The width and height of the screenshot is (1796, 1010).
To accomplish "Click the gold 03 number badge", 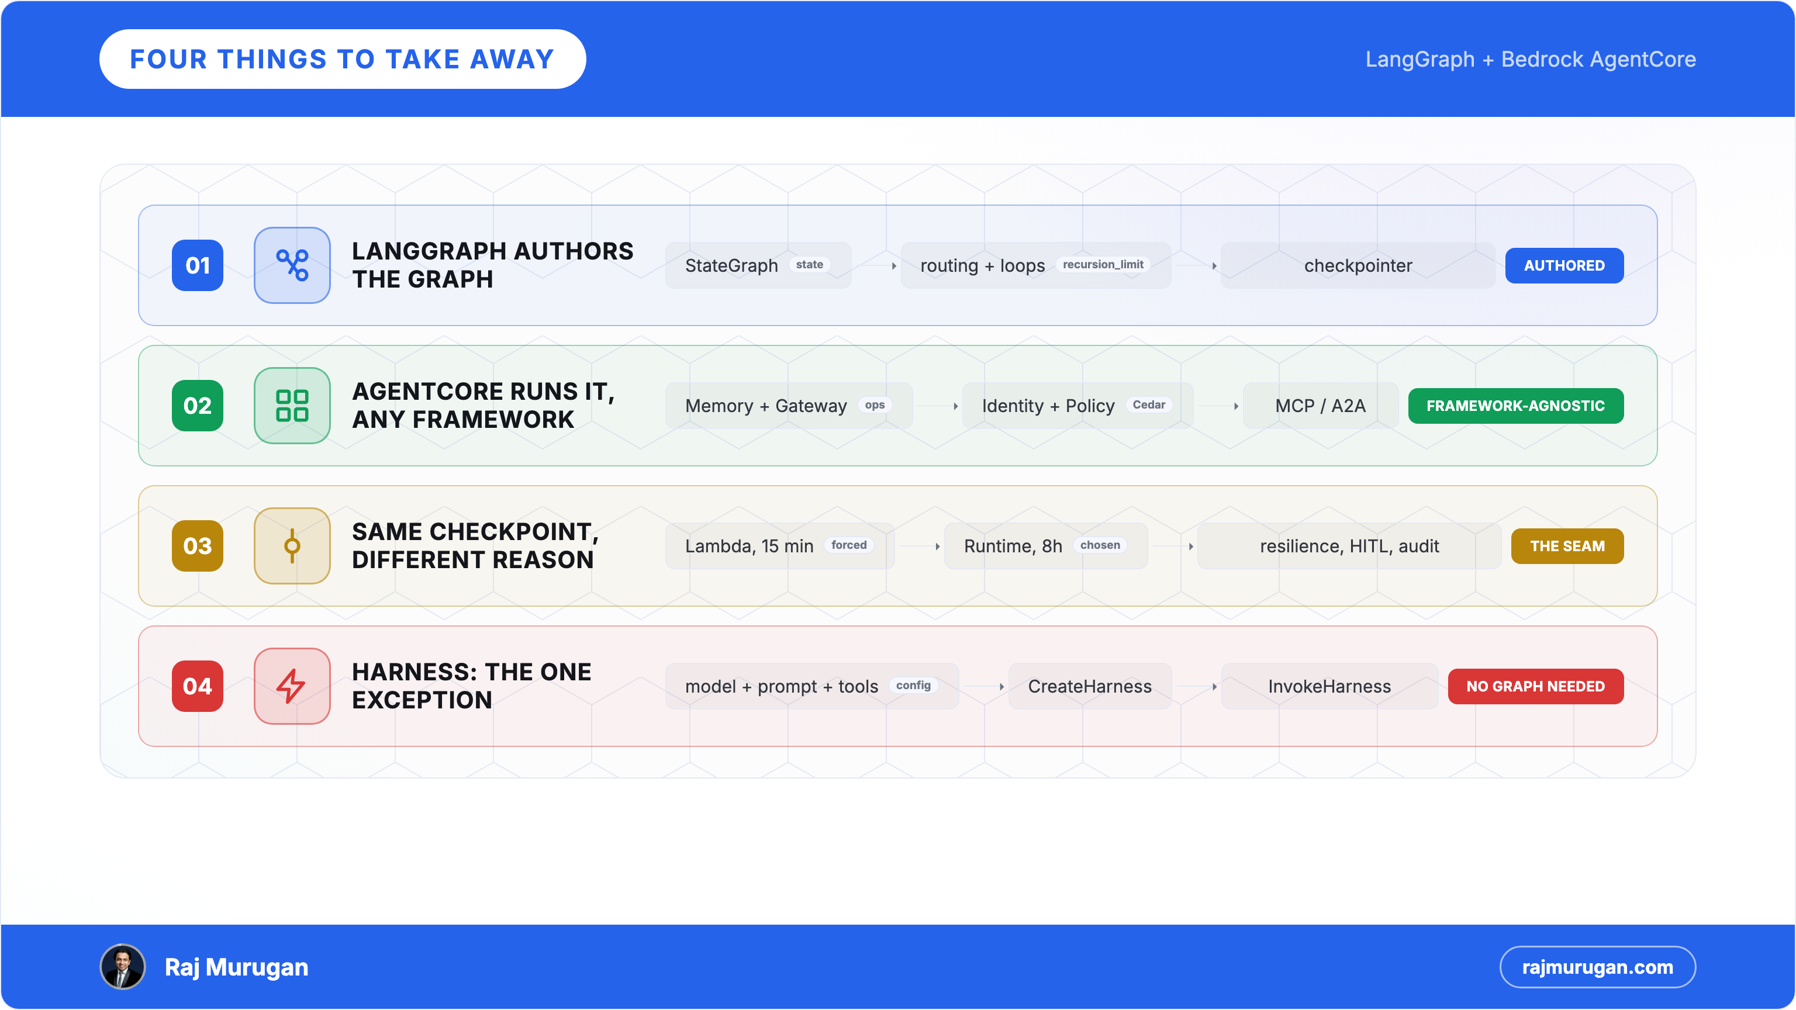I will pos(197,545).
